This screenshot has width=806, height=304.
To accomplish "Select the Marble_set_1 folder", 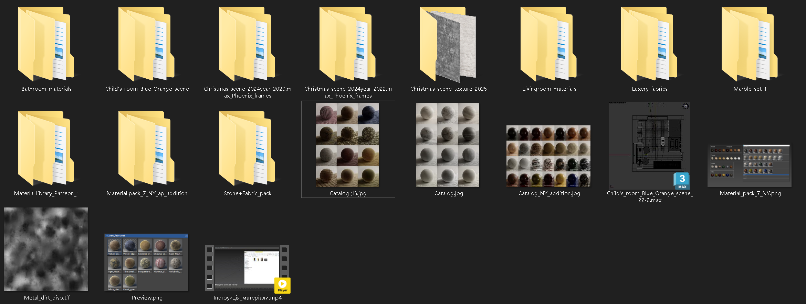I will (750, 45).
